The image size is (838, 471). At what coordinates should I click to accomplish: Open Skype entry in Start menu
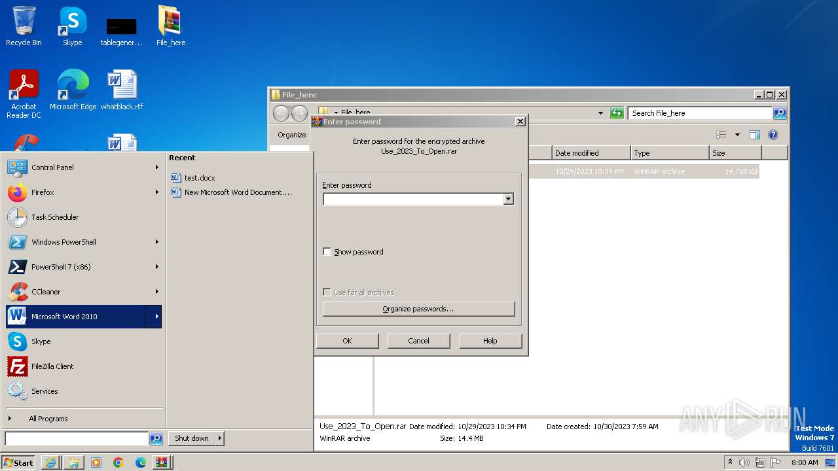(x=84, y=341)
